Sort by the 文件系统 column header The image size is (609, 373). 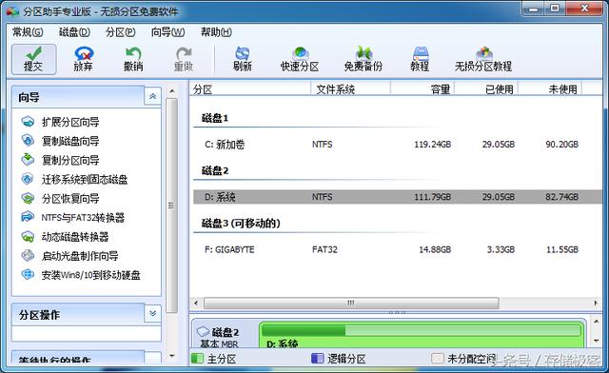tap(351, 89)
